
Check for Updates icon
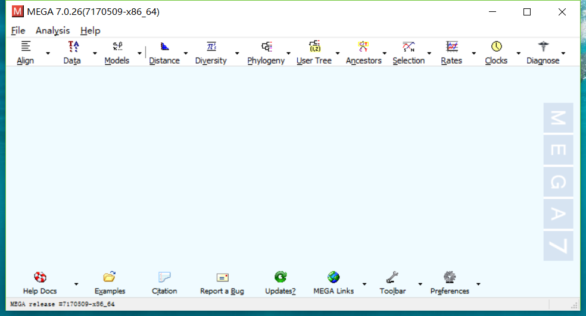[280, 277]
